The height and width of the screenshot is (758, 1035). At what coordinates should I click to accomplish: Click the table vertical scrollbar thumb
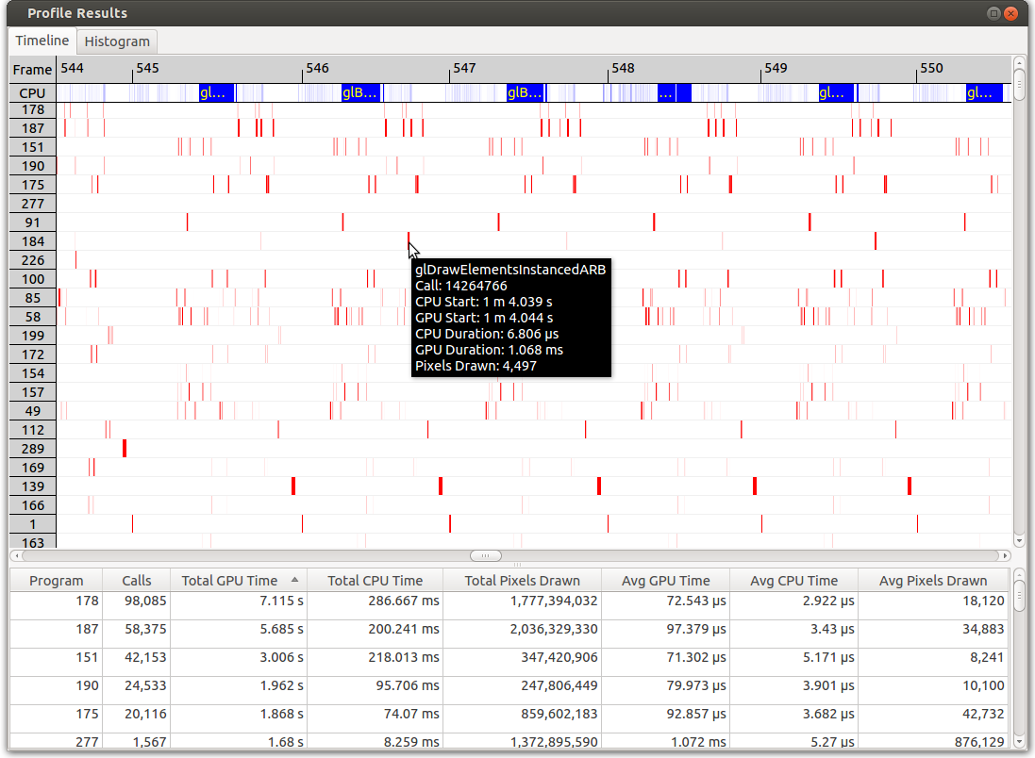pos(1019,594)
